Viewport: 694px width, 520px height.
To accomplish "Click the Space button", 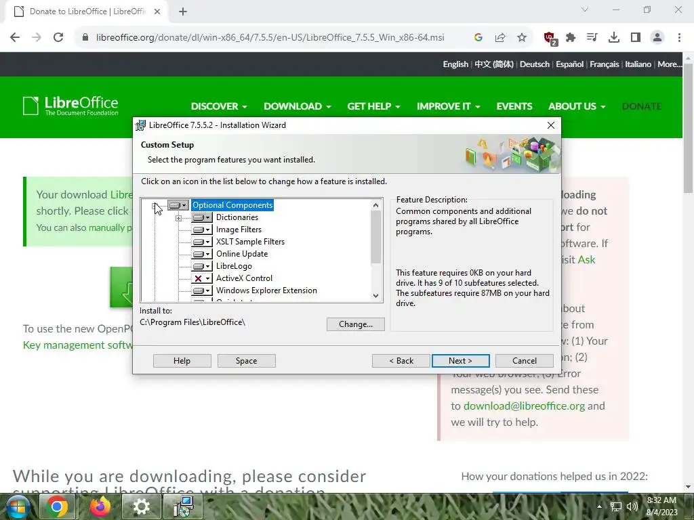I will click(246, 361).
